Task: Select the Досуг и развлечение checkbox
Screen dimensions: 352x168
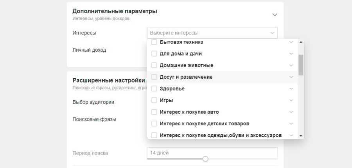Action: 154,77
